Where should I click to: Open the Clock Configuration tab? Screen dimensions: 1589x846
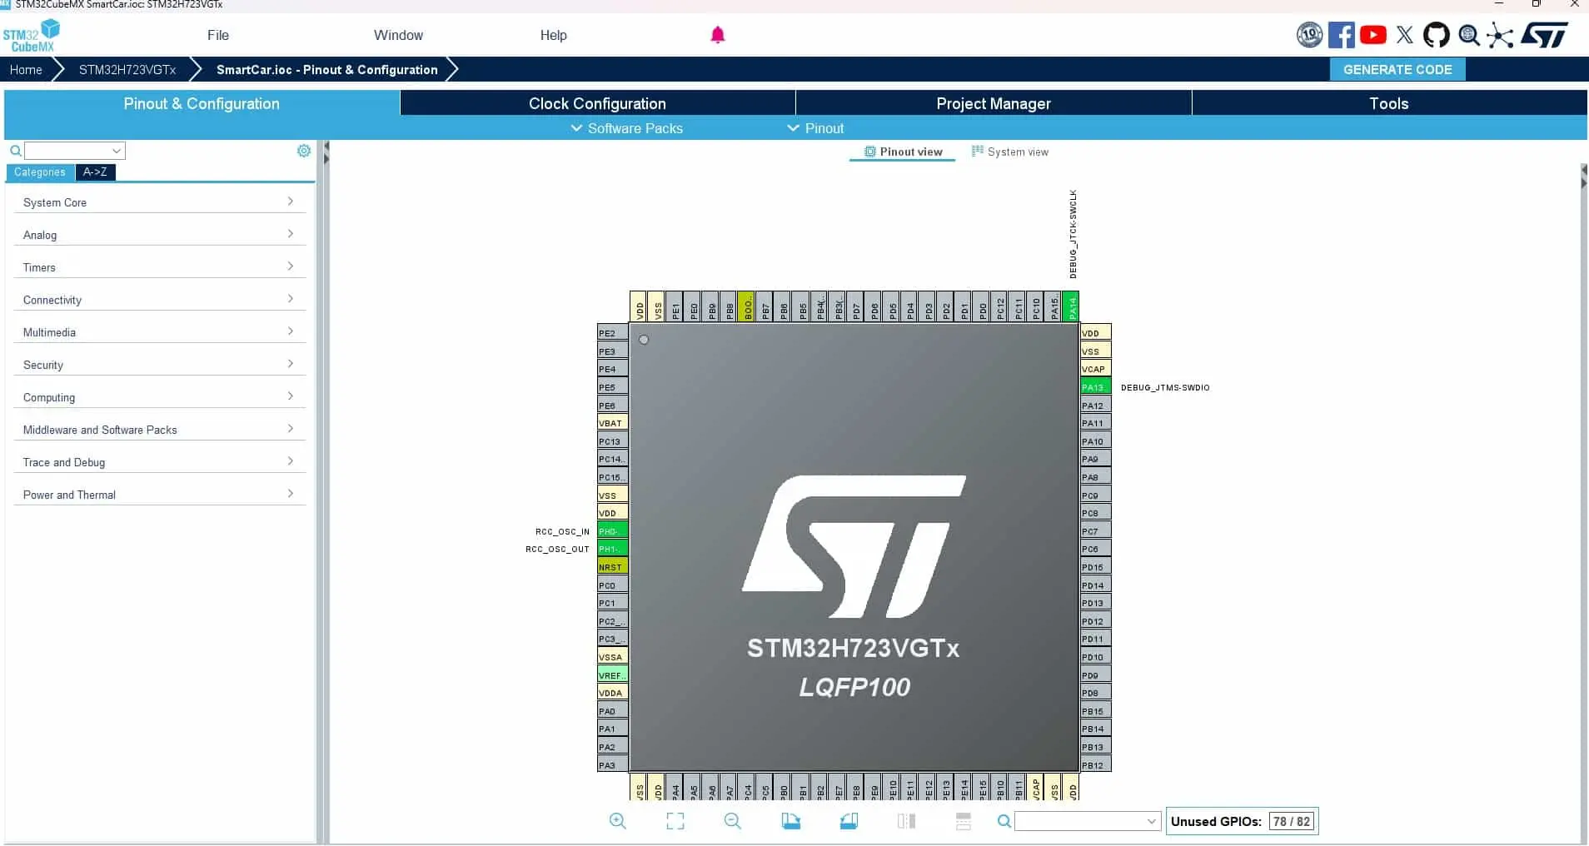tap(597, 103)
